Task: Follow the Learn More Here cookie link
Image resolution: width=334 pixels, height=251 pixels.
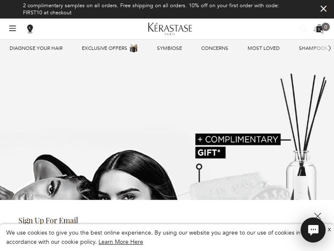Action: tap(121, 242)
